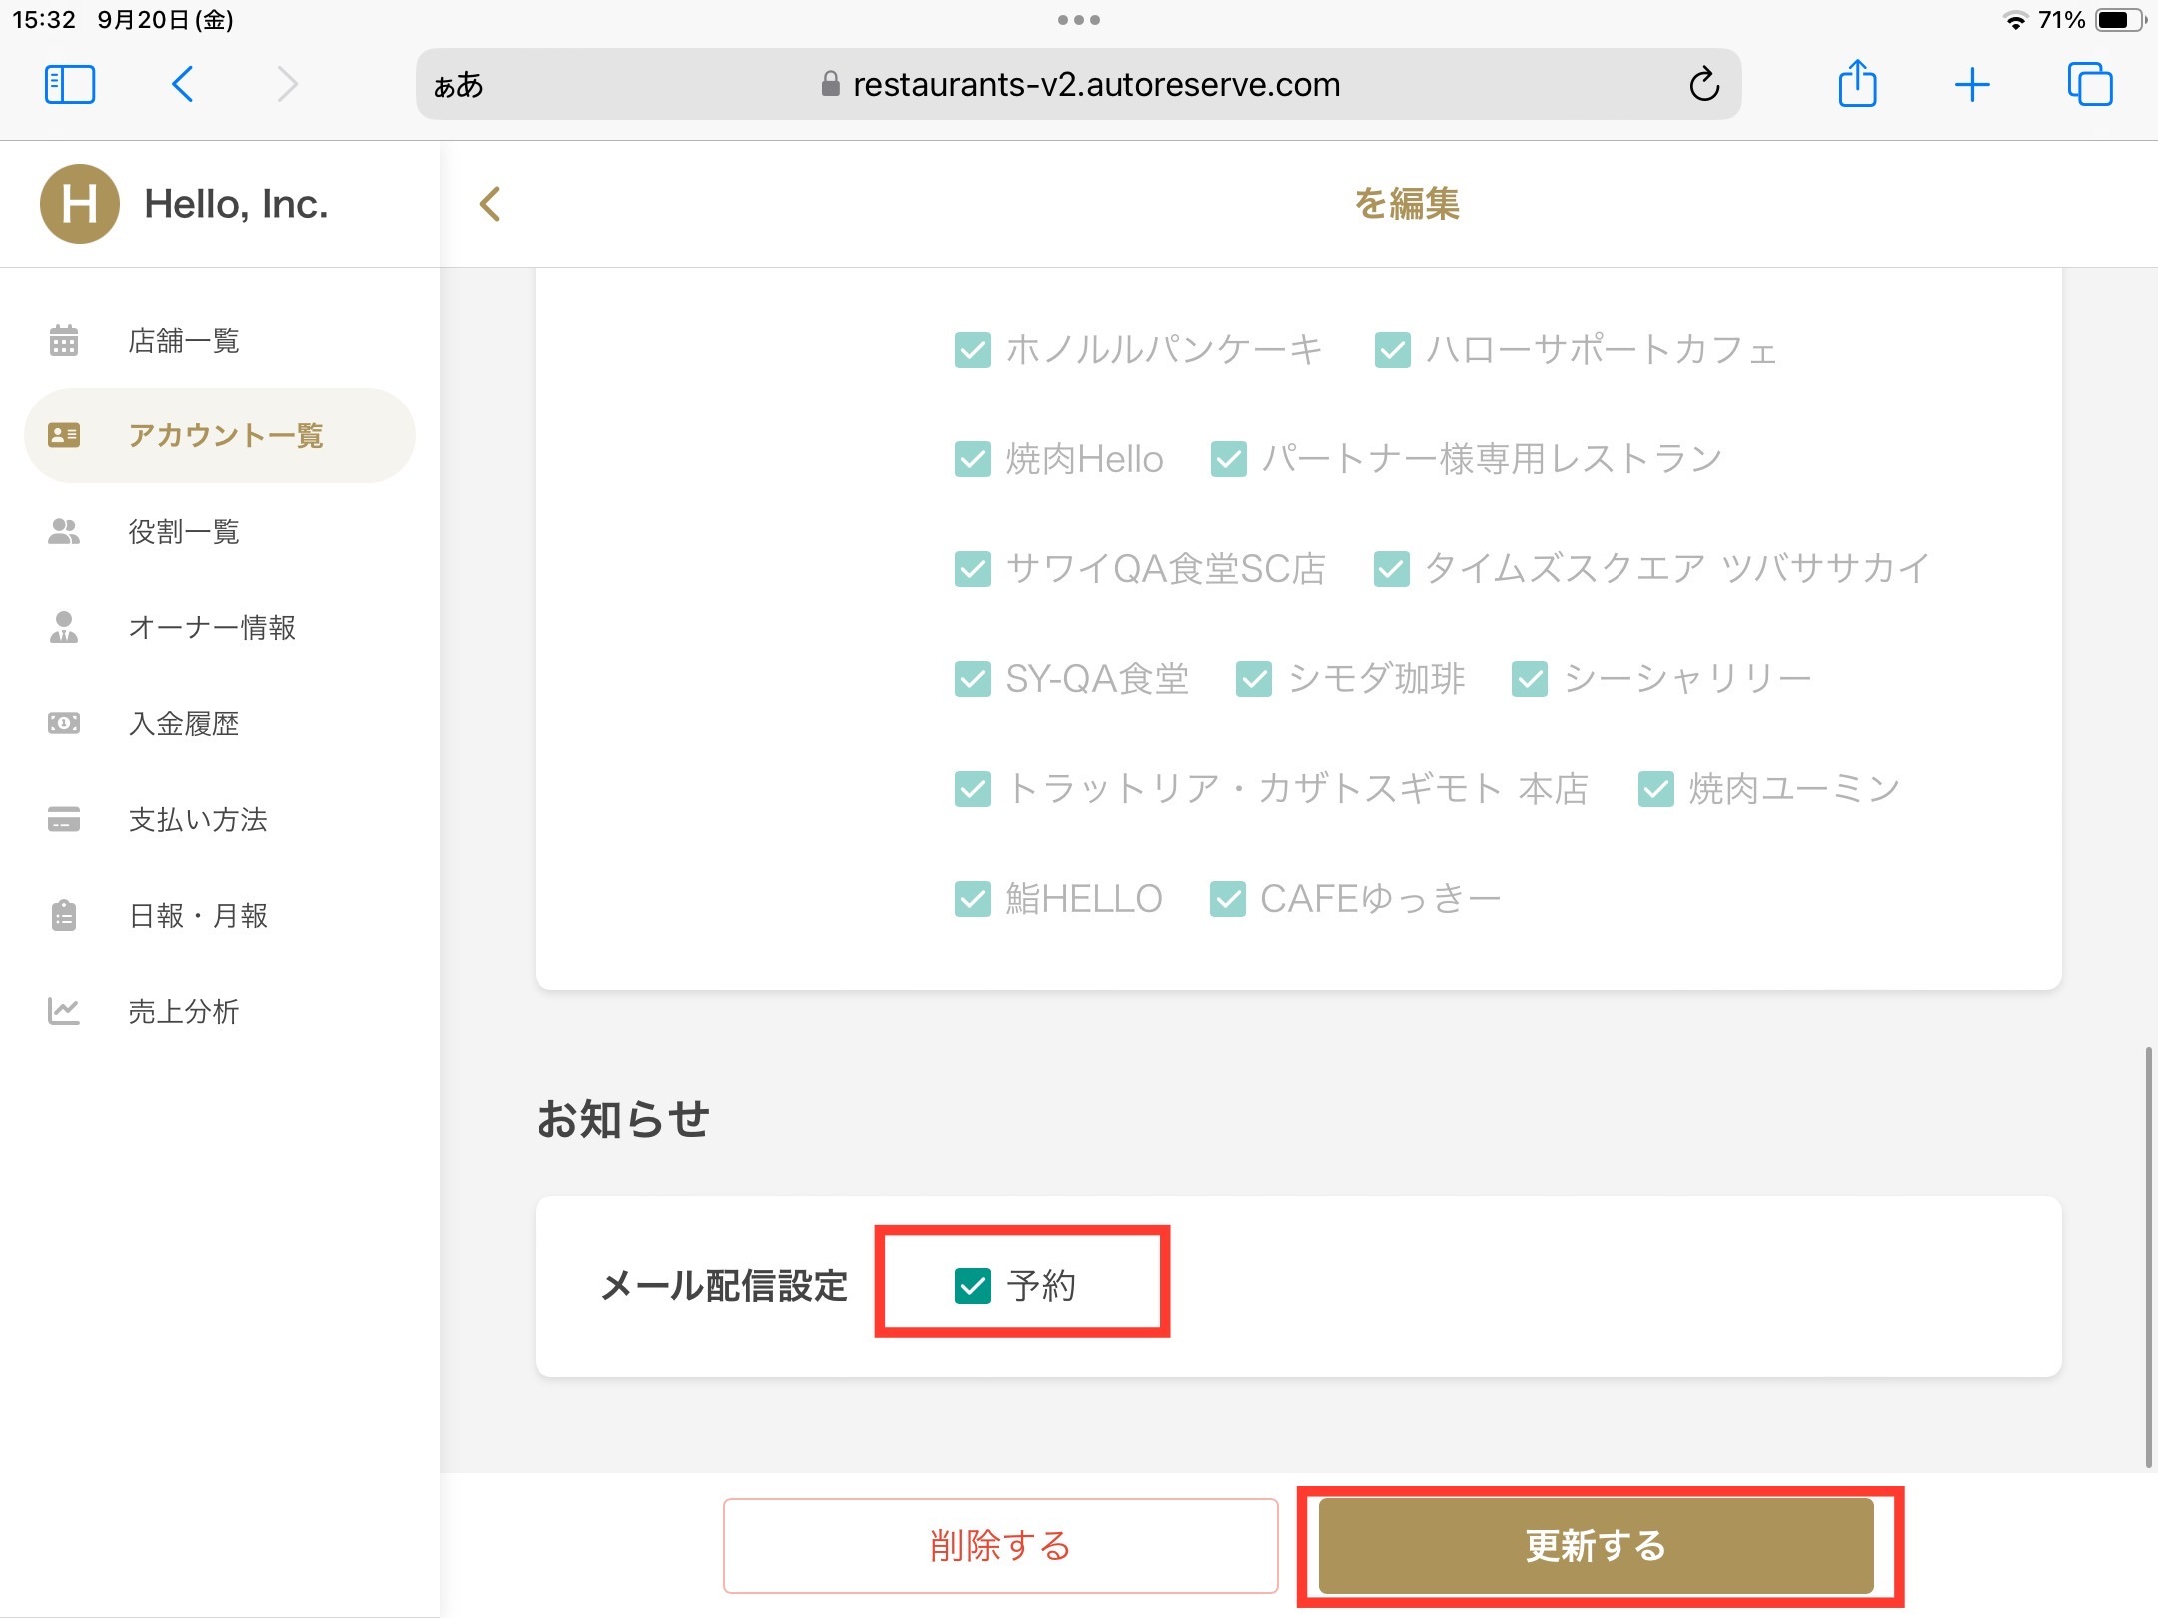
Task: Click calendar icon beside 店舗一覧
Action: (64, 341)
